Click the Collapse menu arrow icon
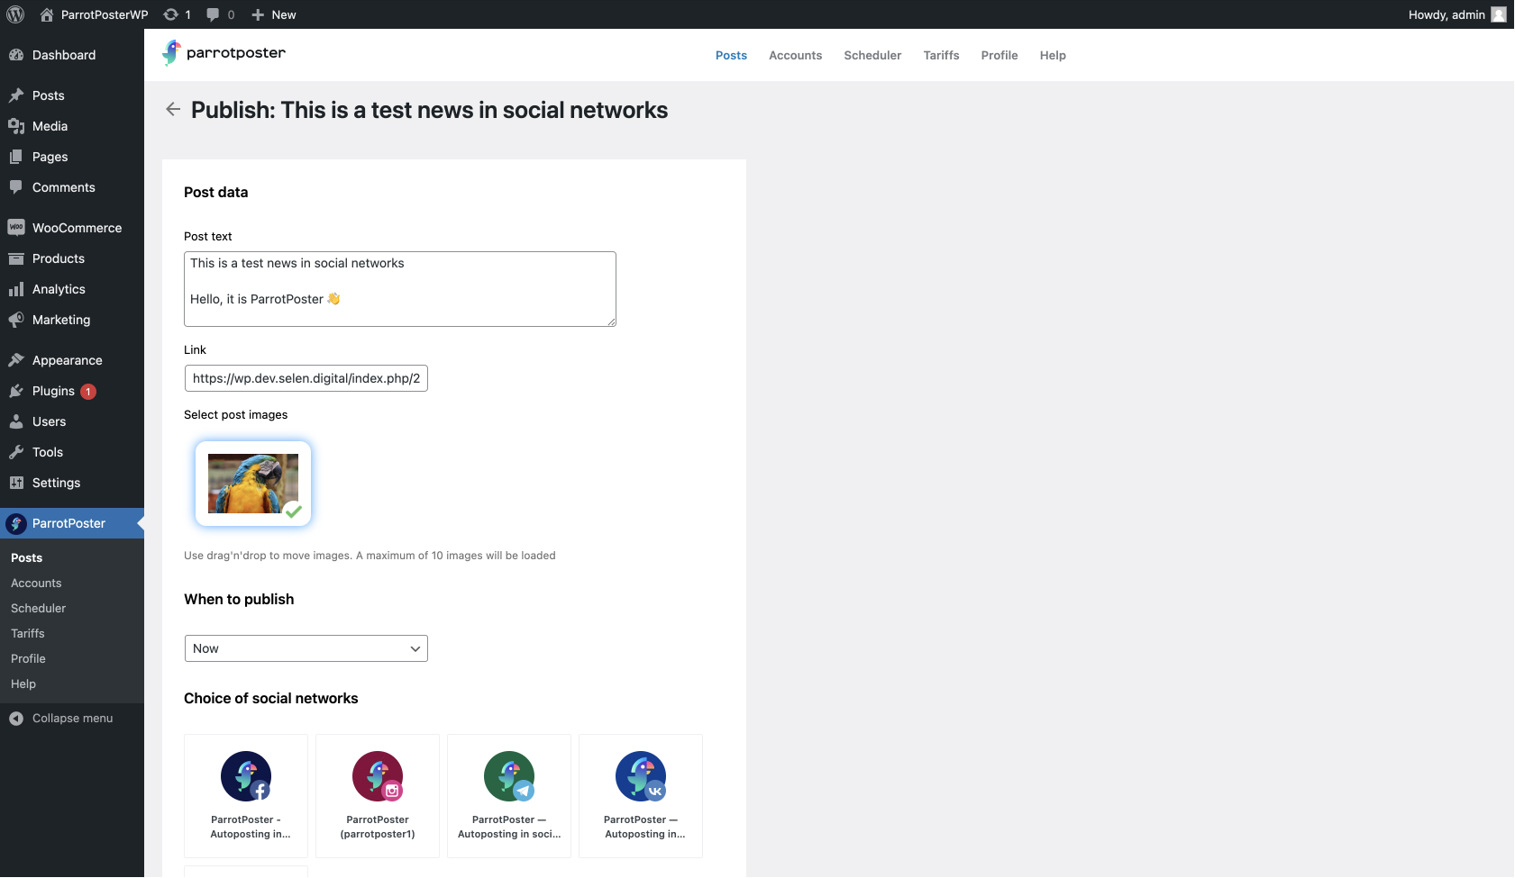This screenshot has height=878, width=1515. pos(16,719)
